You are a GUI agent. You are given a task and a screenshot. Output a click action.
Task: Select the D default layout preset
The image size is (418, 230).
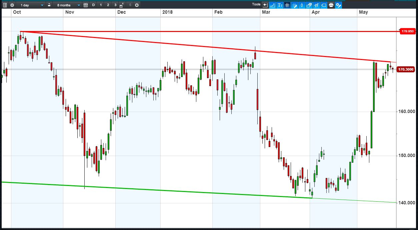click(93, 5)
